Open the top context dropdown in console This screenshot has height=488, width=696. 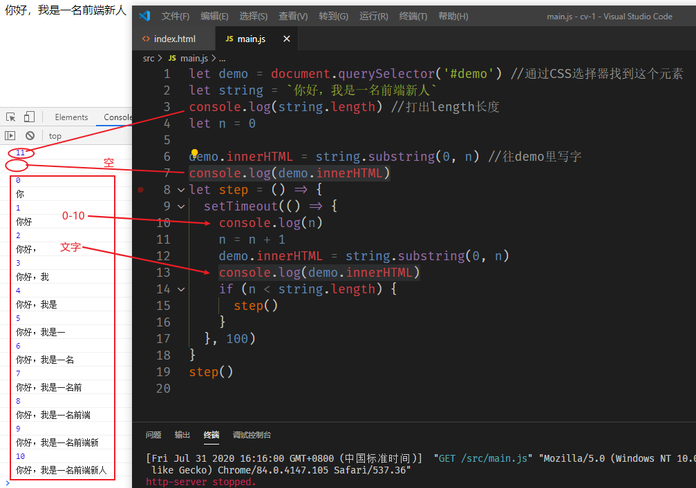(x=55, y=136)
